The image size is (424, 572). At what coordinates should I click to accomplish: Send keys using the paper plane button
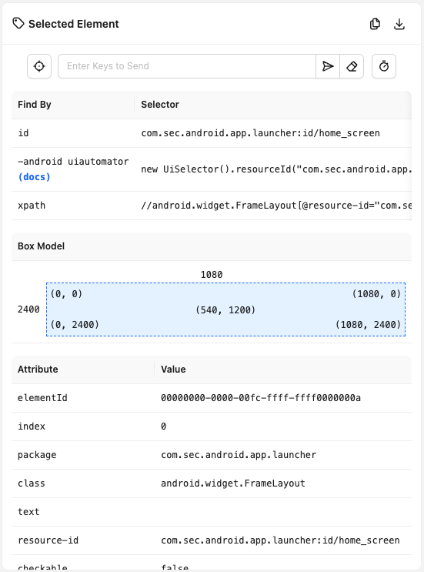pyautogui.click(x=328, y=66)
